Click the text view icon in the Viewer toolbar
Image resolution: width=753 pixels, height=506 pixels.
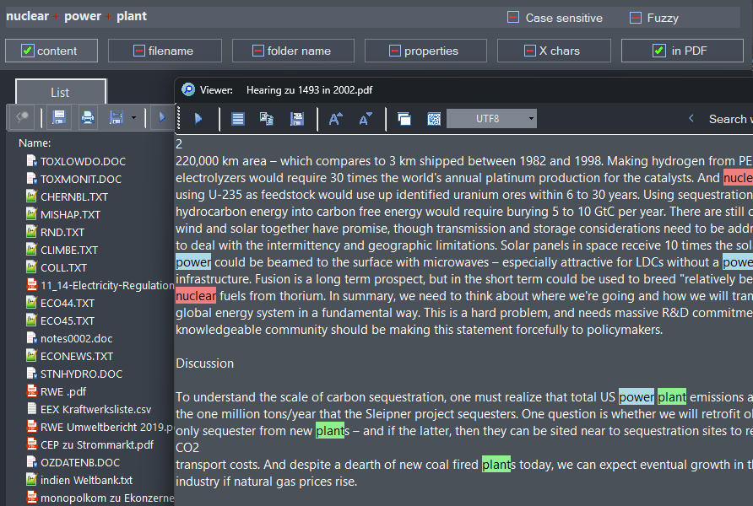tap(238, 118)
